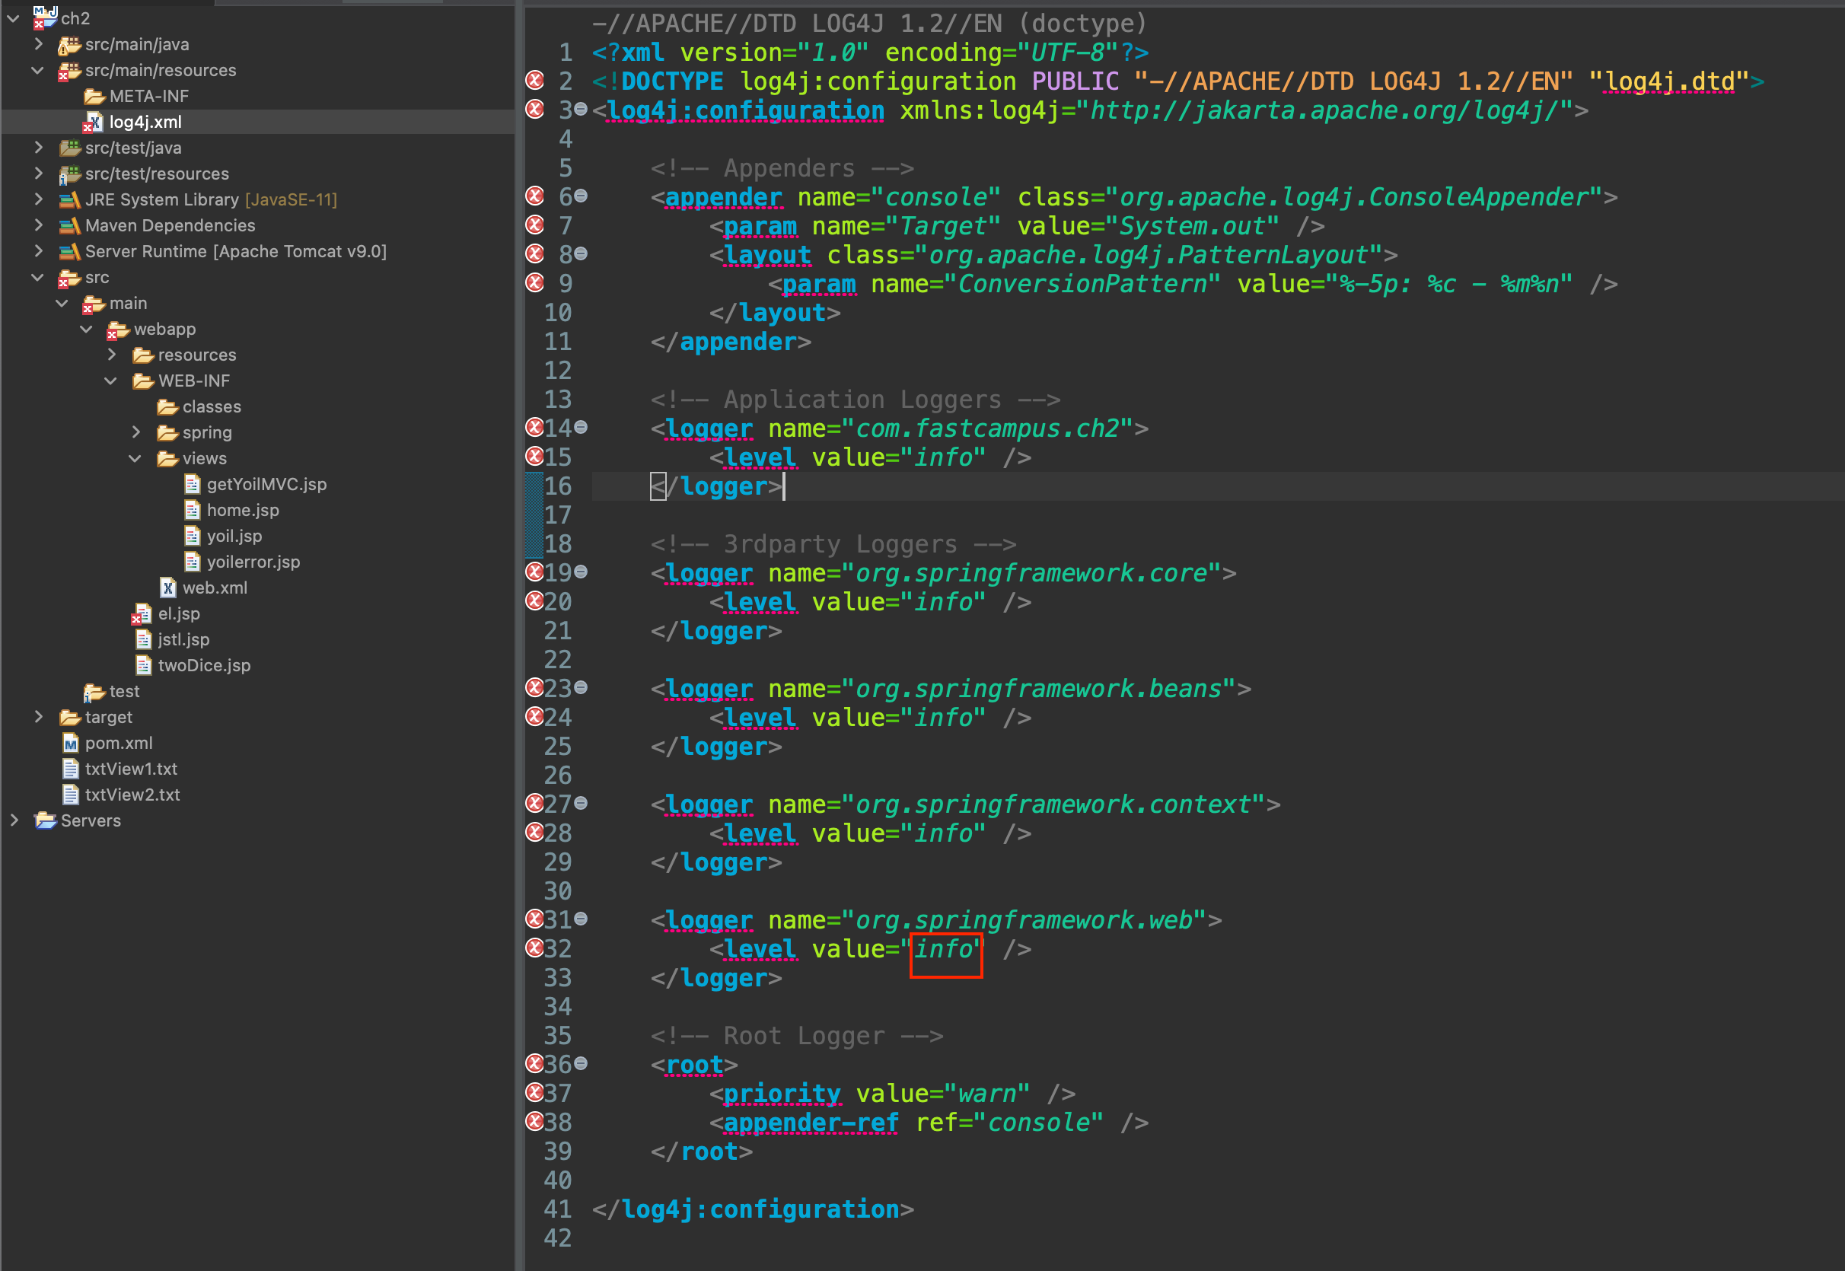Open getYoilMVC.jsp in the tree
Image resolution: width=1845 pixels, height=1271 pixels.
(x=266, y=484)
